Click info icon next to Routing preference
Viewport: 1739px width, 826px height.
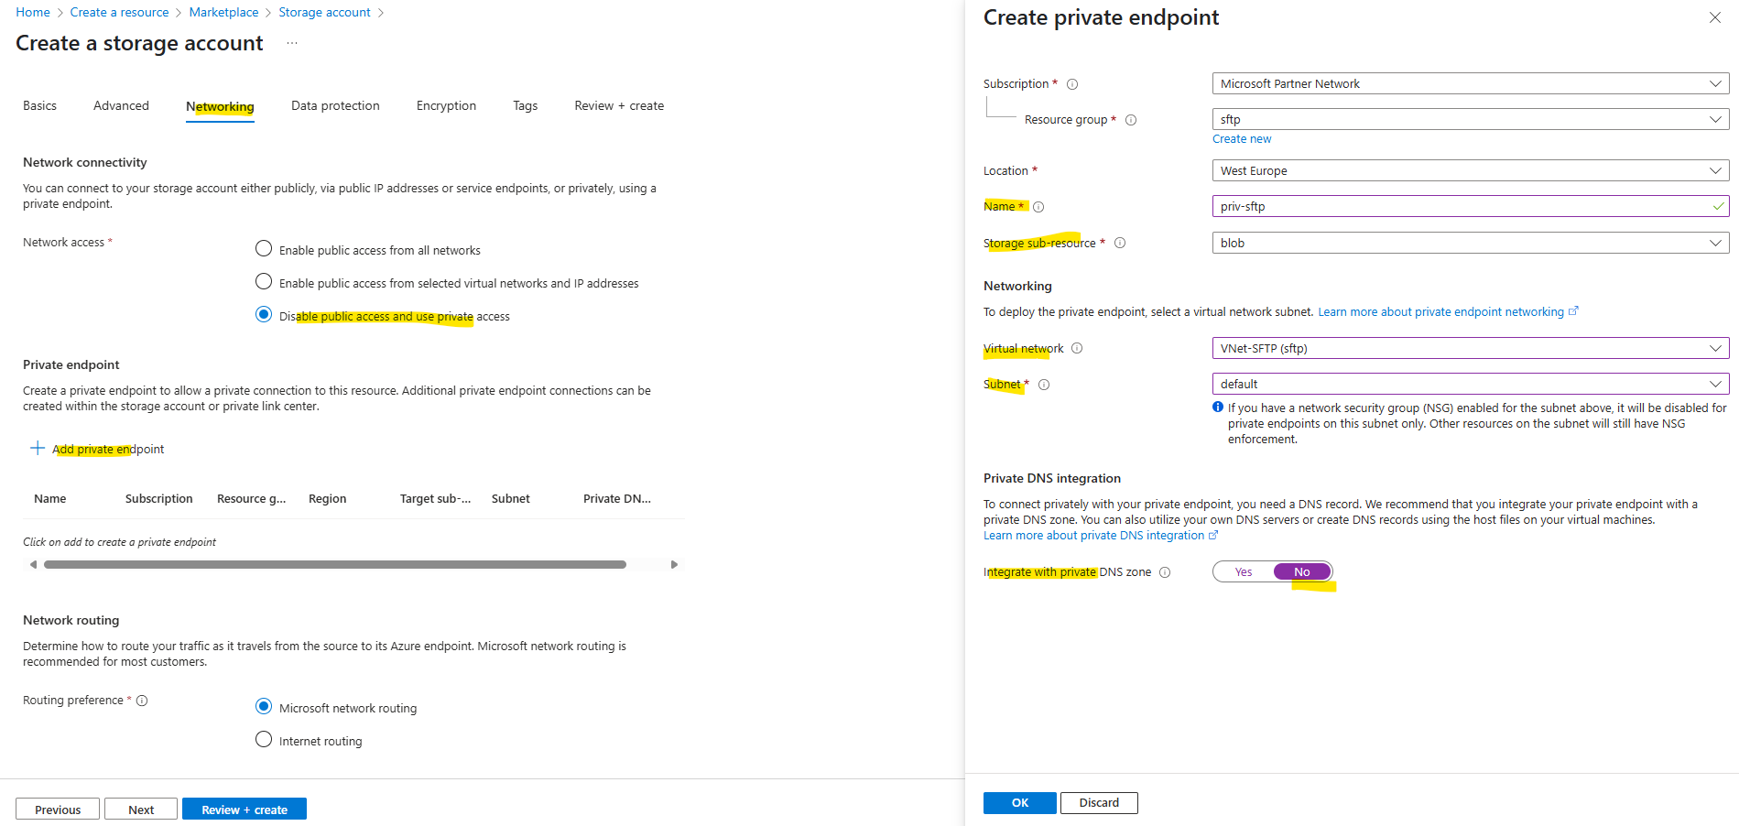[x=142, y=701]
